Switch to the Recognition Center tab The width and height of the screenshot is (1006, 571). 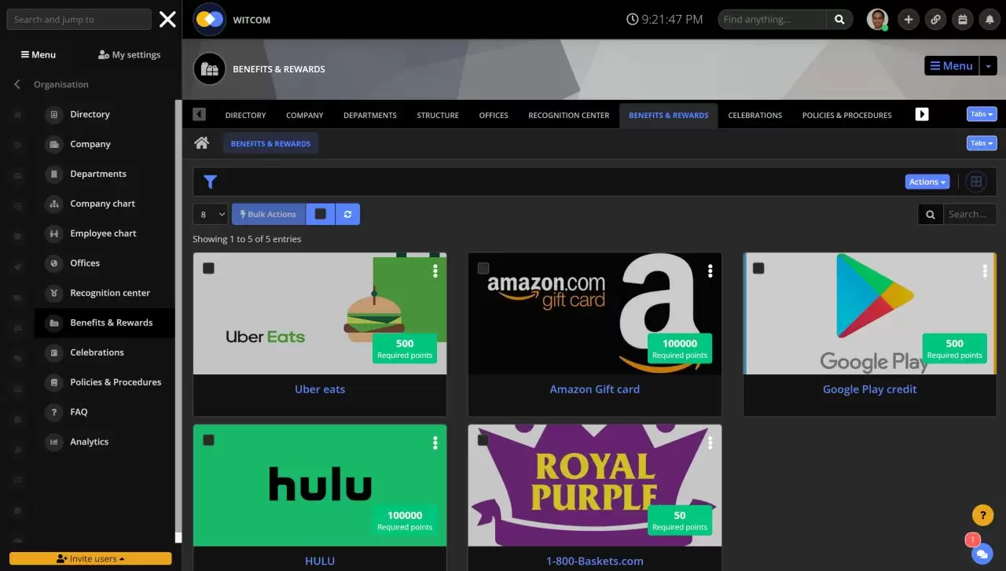pos(568,115)
